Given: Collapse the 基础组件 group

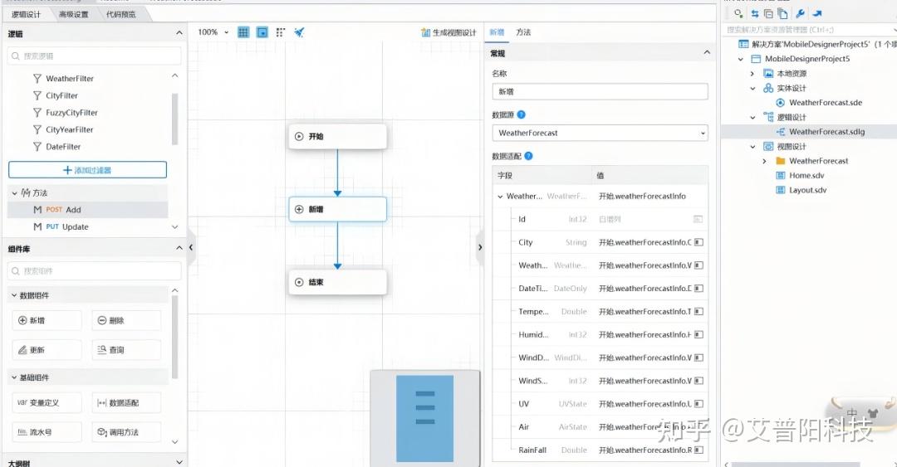Looking at the screenshot, I should point(14,377).
